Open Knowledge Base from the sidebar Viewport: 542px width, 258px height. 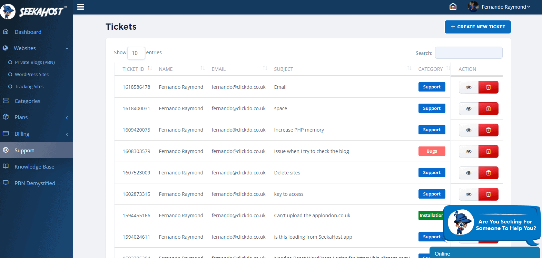pos(34,167)
